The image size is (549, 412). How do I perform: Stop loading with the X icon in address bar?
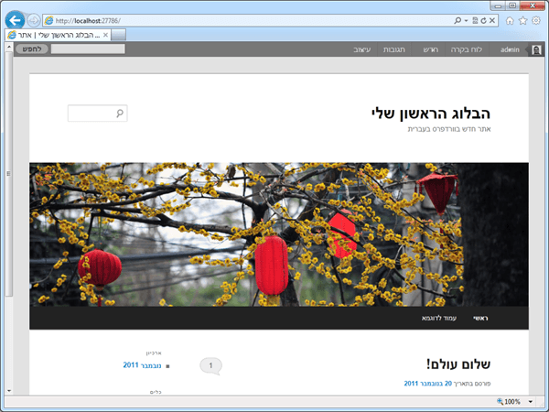point(492,20)
